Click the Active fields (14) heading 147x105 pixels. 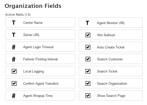(18, 15)
